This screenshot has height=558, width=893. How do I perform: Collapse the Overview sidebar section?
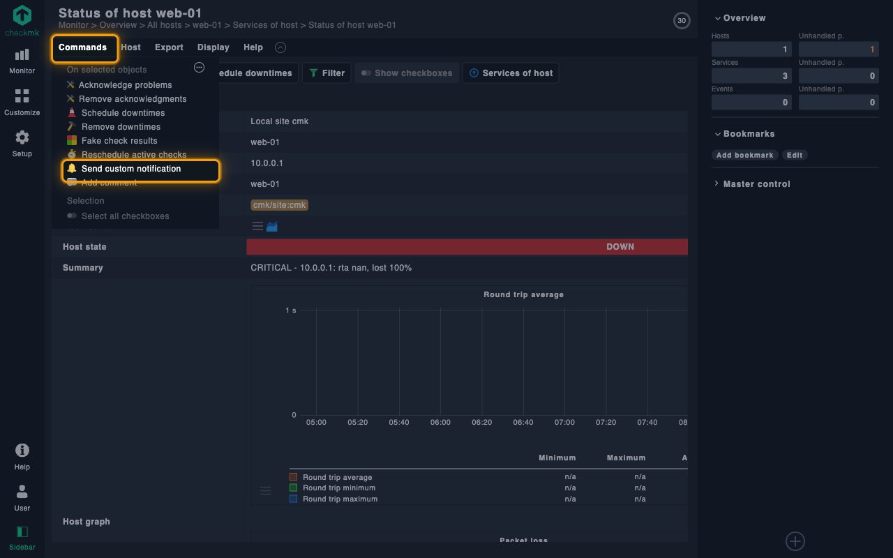pyautogui.click(x=740, y=18)
